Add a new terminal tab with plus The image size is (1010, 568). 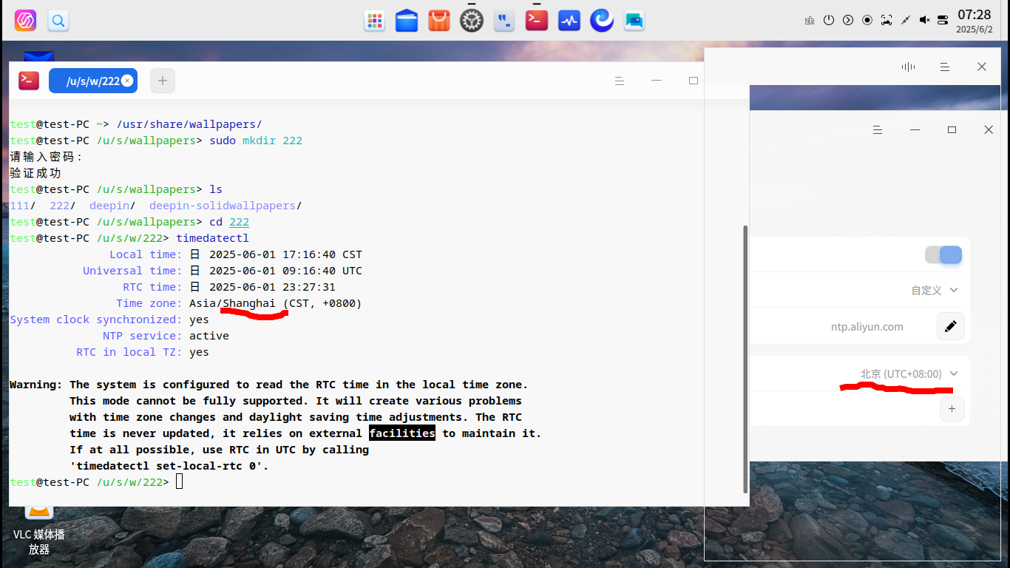pos(163,81)
